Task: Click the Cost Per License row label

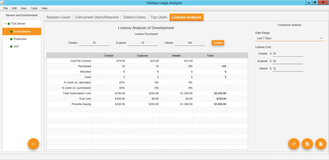Action: [x=81, y=61]
